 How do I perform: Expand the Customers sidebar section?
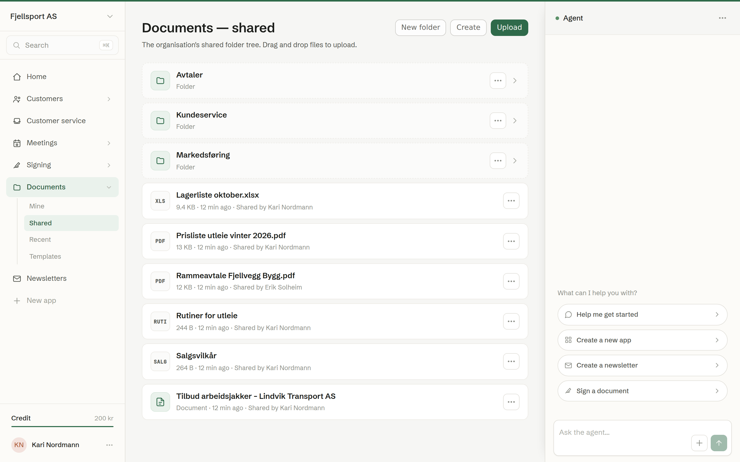[109, 99]
